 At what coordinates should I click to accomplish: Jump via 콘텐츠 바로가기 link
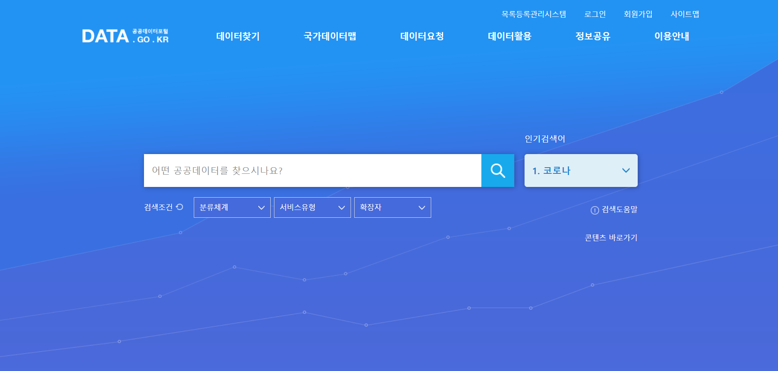(611, 237)
